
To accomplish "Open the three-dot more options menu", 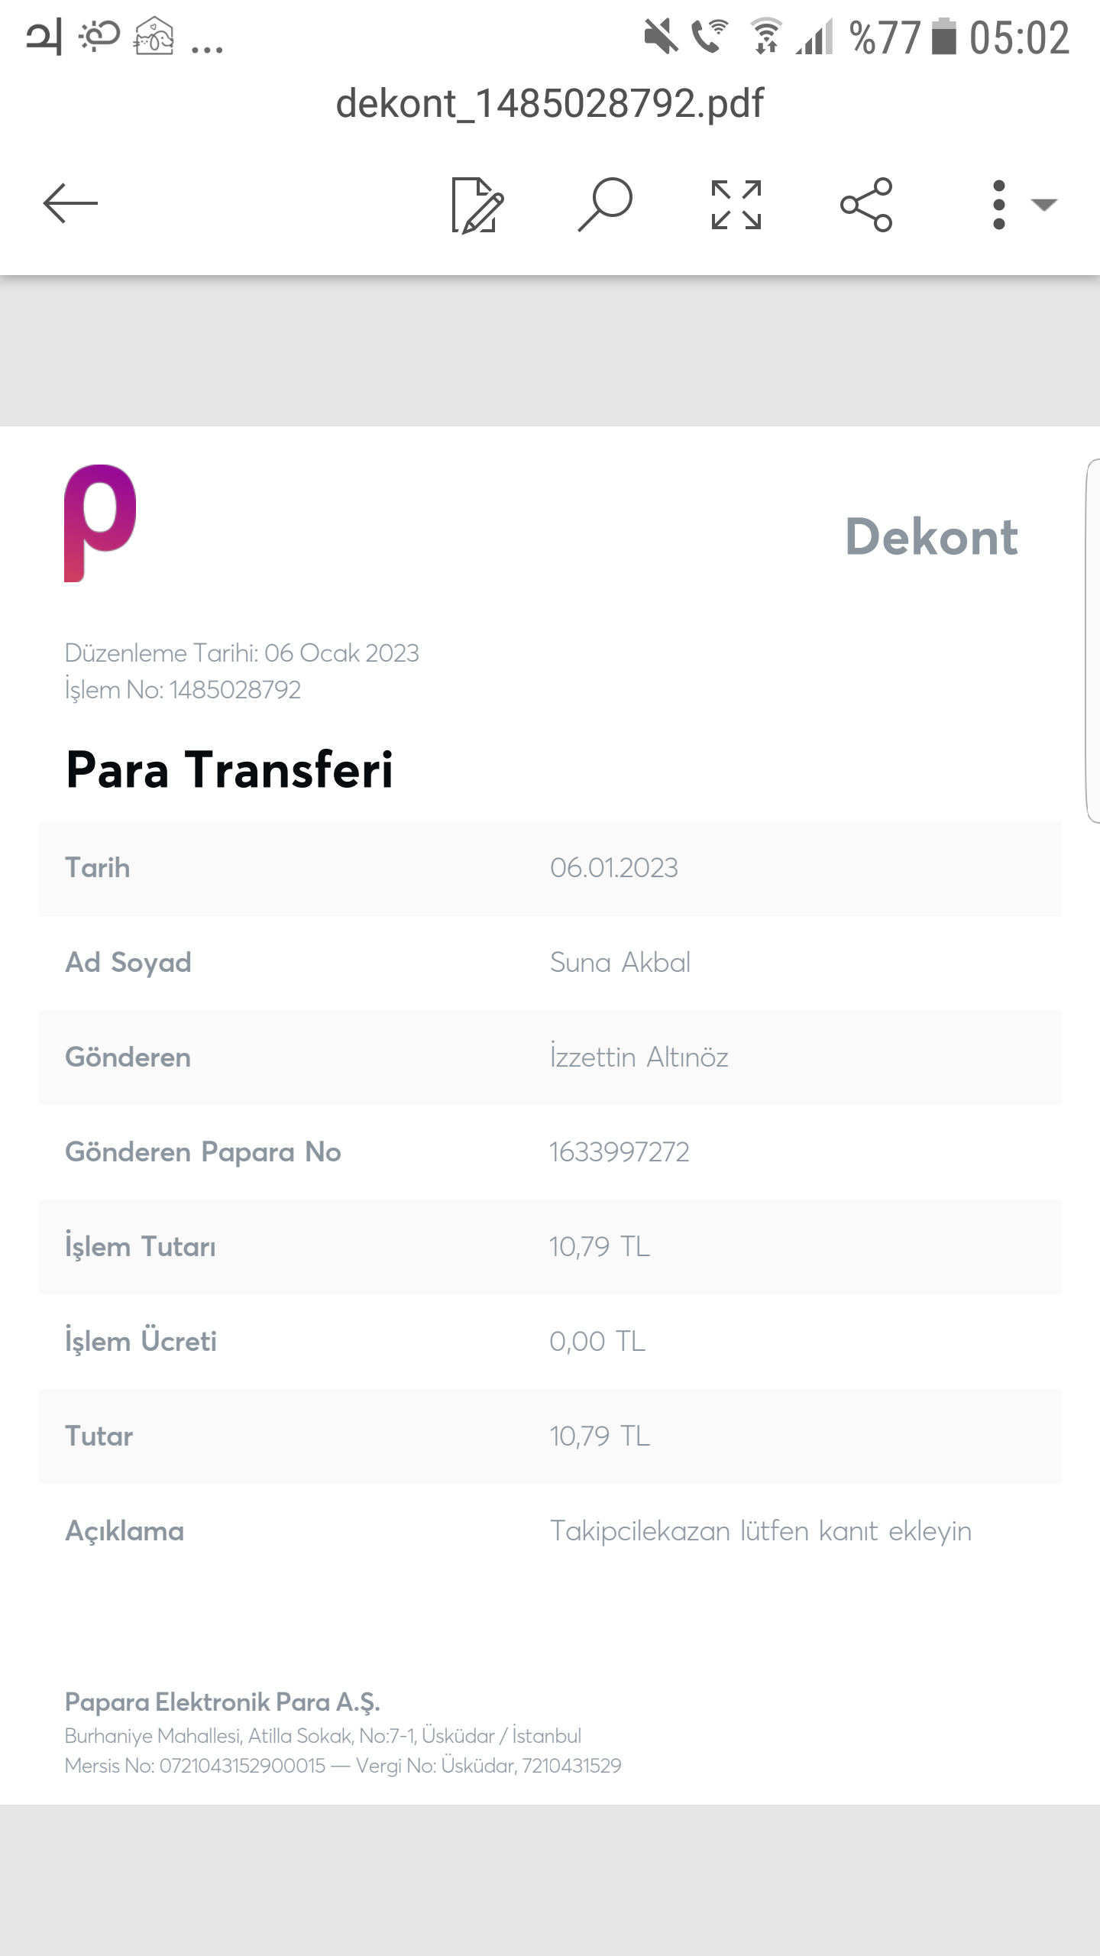I will pos(998,205).
